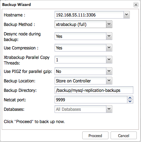Click the Store on Controller location field
The width and height of the screenshot is (141, 142).
[x=80, y=81]
